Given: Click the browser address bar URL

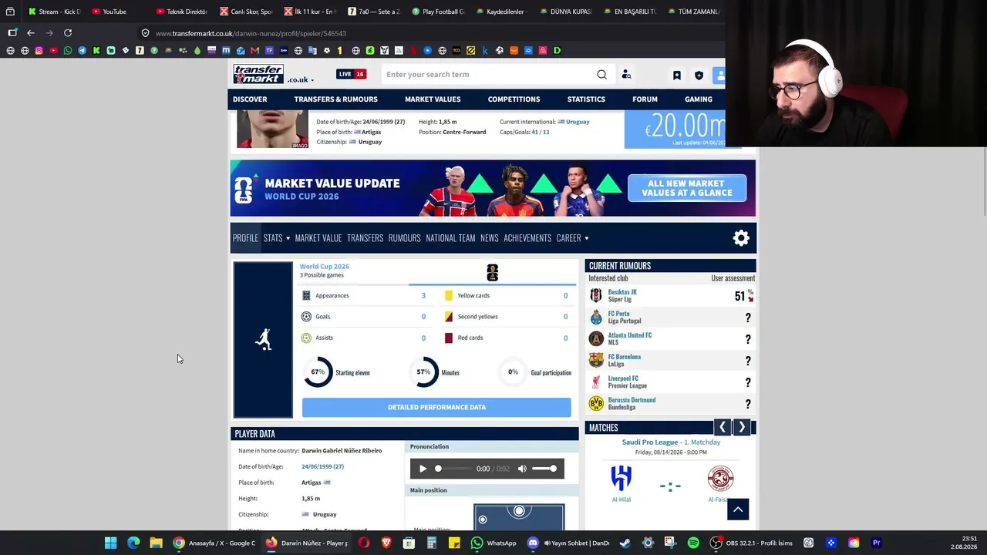Looking at the screenshot, I should click(251, 33).
